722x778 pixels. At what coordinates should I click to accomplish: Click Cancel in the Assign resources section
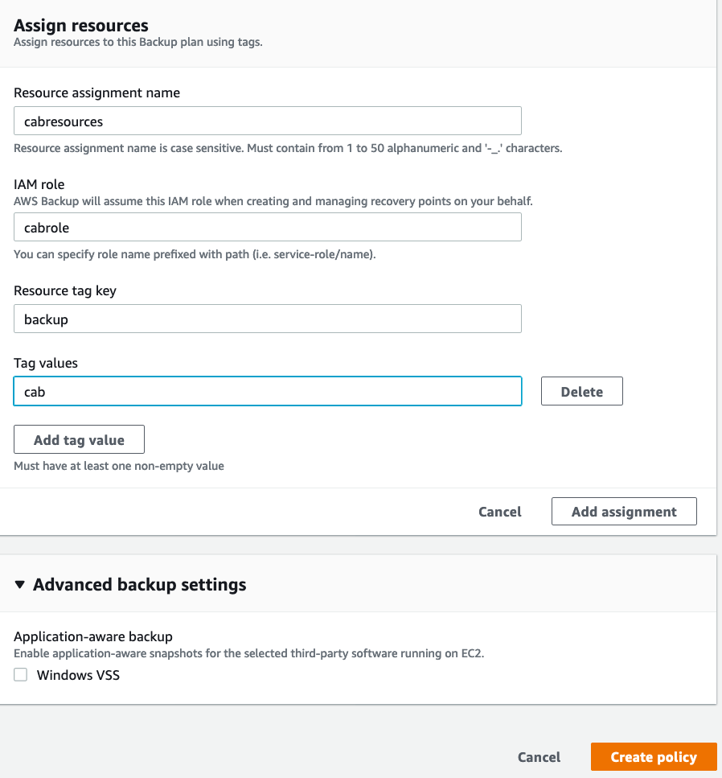coord(499,511)
